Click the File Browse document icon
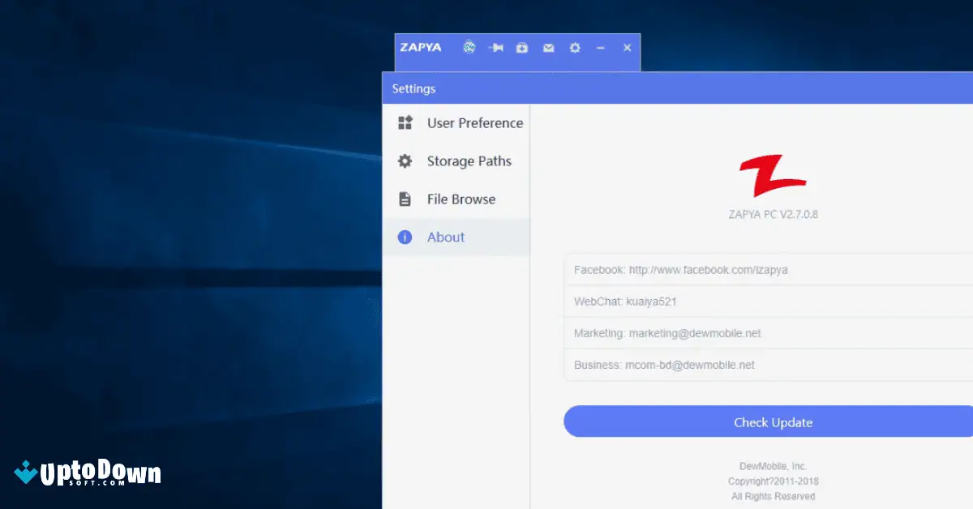 click(404, 199)
